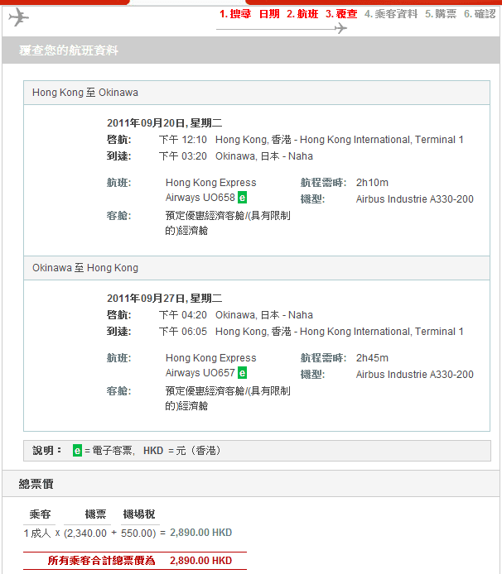Jump to step 4 乘客資料
The image size is (502, 574).
[x=391, y=14]
